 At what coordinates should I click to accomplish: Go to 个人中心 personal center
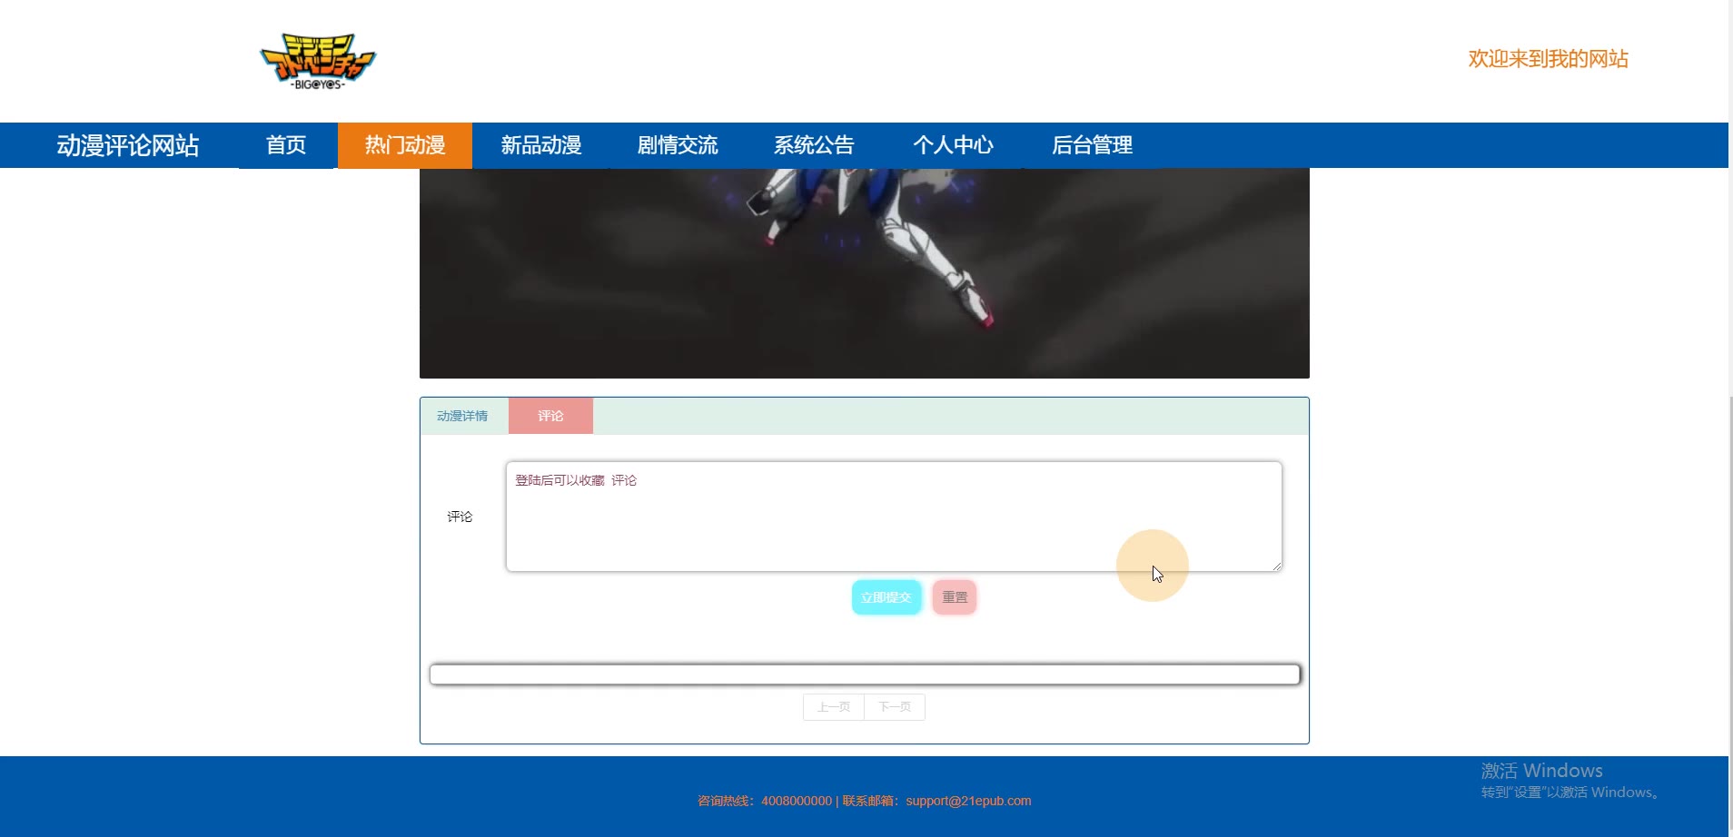coord(953,145)
